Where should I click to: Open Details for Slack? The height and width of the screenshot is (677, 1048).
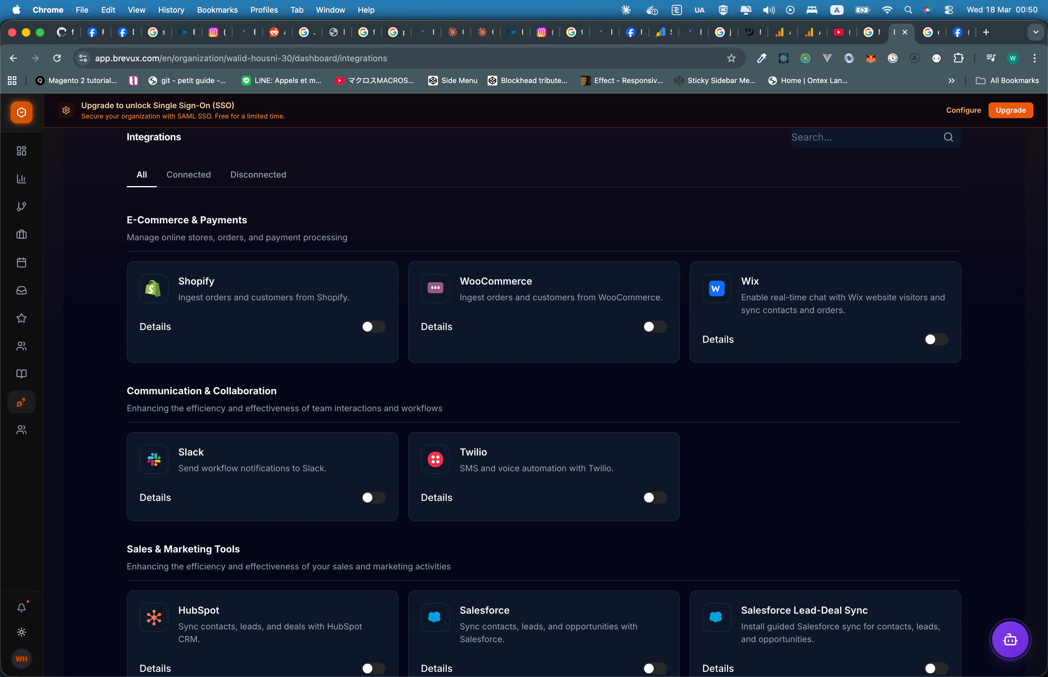click(x=155, y=498)
